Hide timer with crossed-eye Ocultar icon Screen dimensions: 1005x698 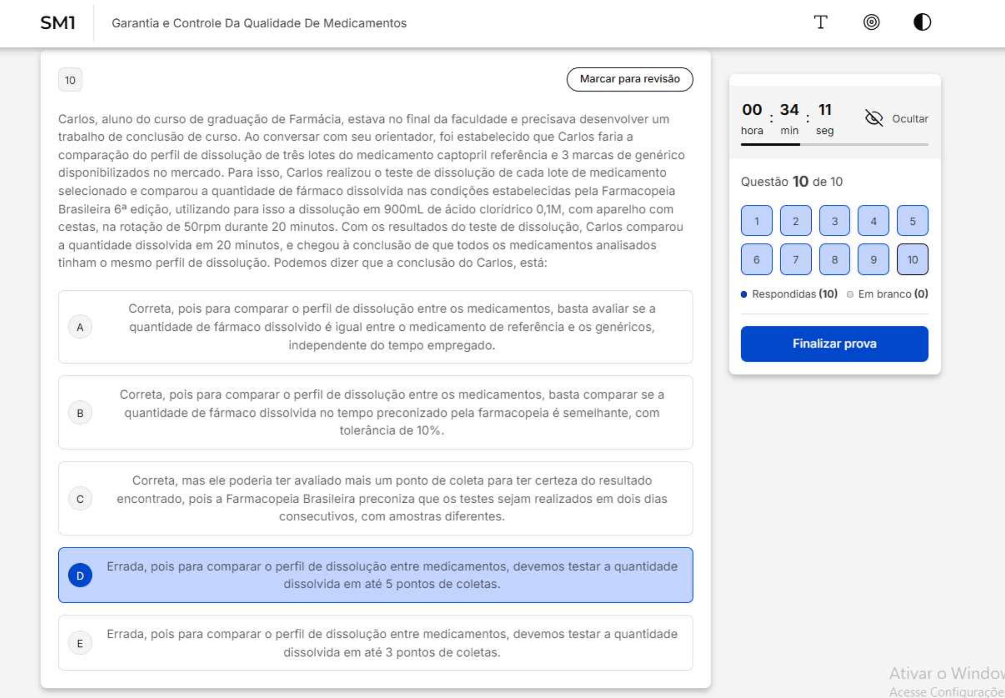[873, 118]
